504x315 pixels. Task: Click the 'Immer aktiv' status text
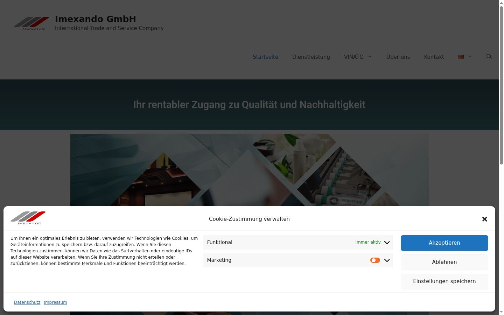coord(368,242)
